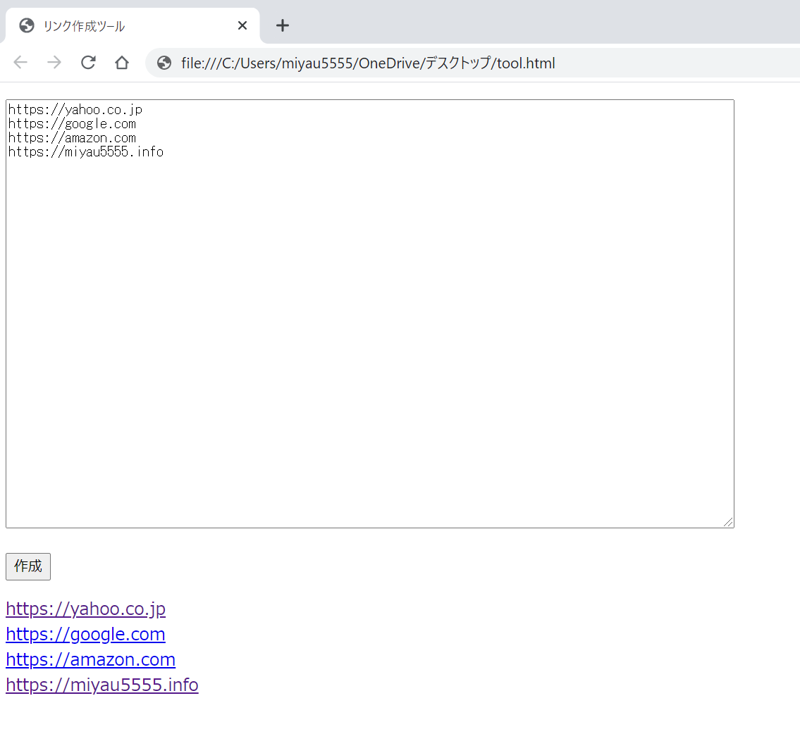This screenshot has height=734, width=800.
Task: Click the https://yahoo.co.jp line in textarea
Action: coord(75,110)
